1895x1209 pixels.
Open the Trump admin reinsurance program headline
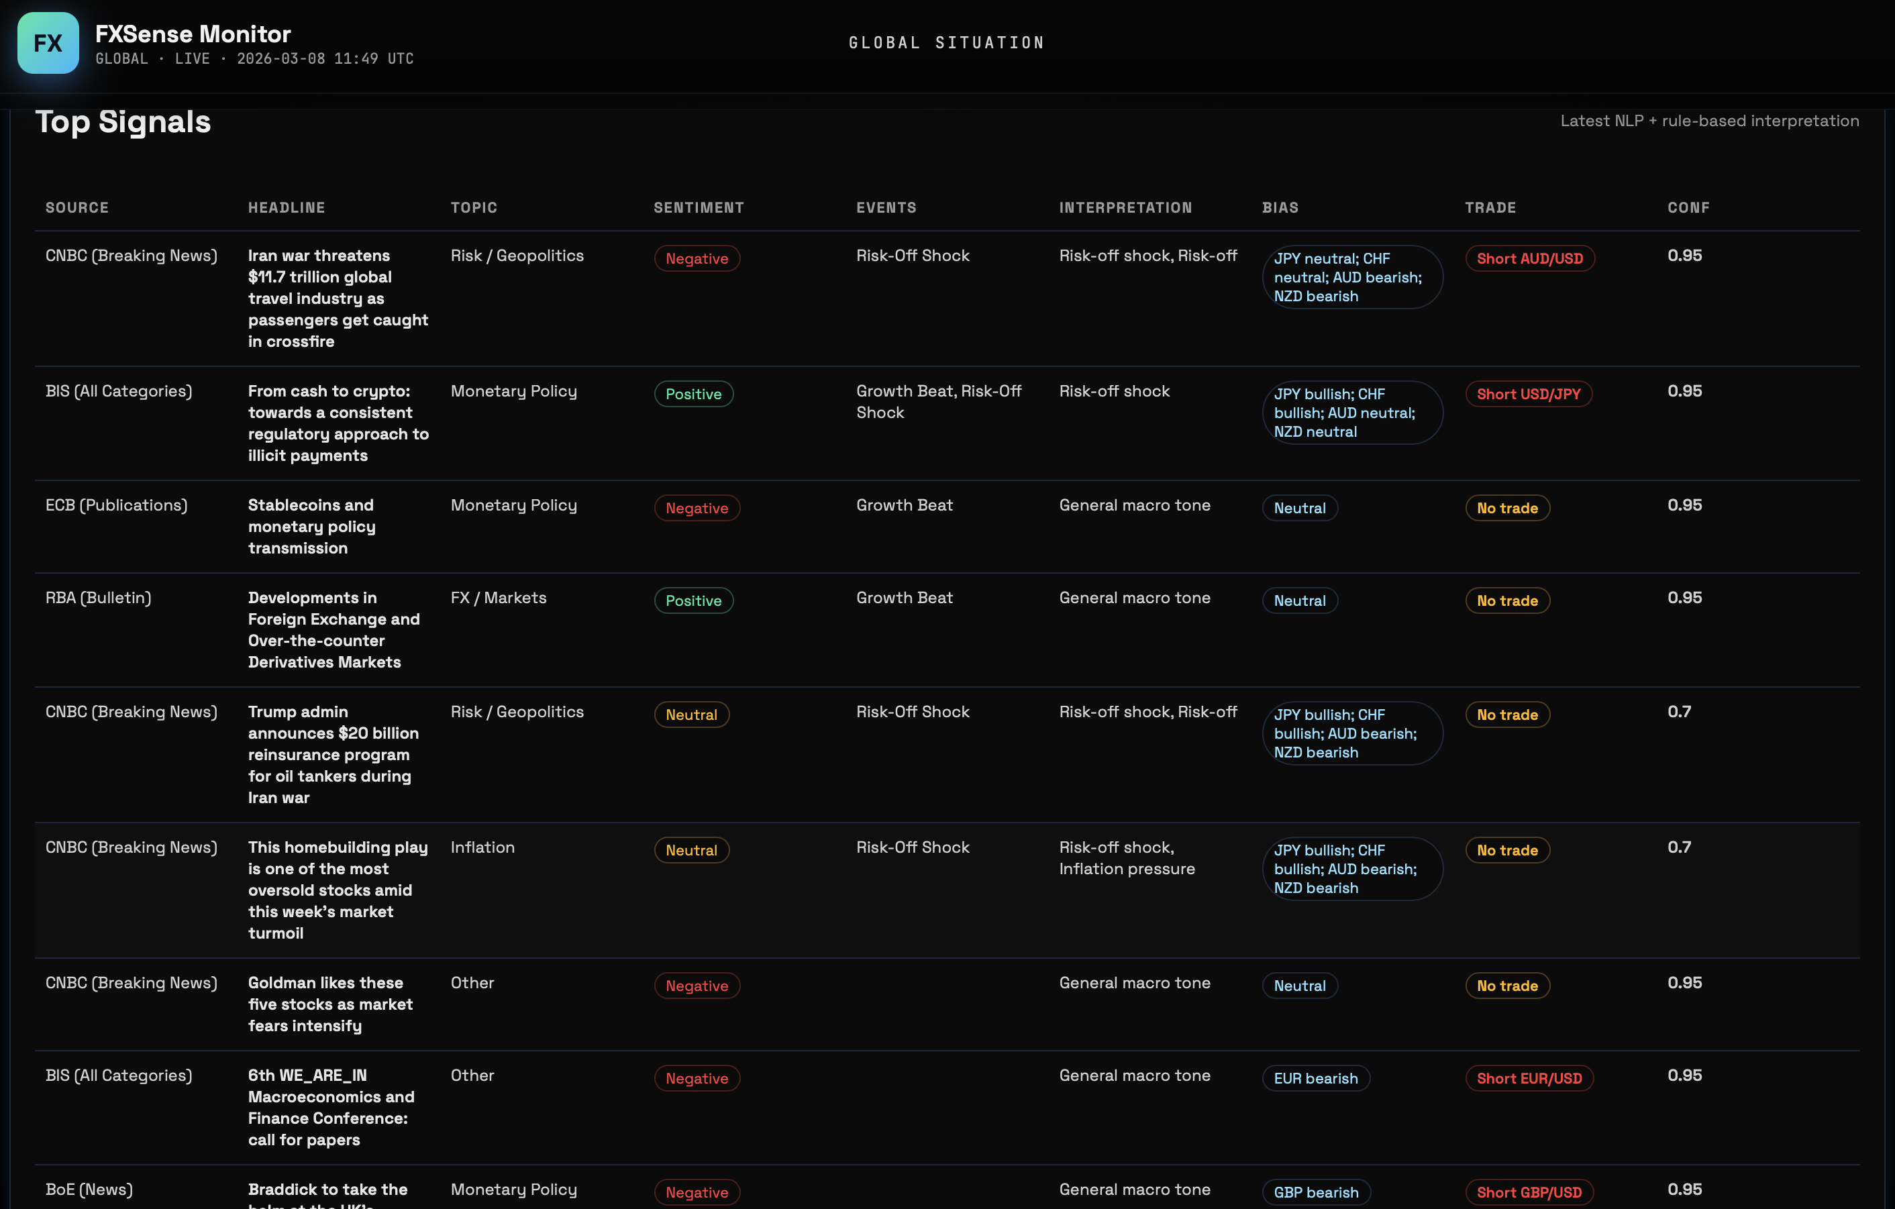coord(333,754)
